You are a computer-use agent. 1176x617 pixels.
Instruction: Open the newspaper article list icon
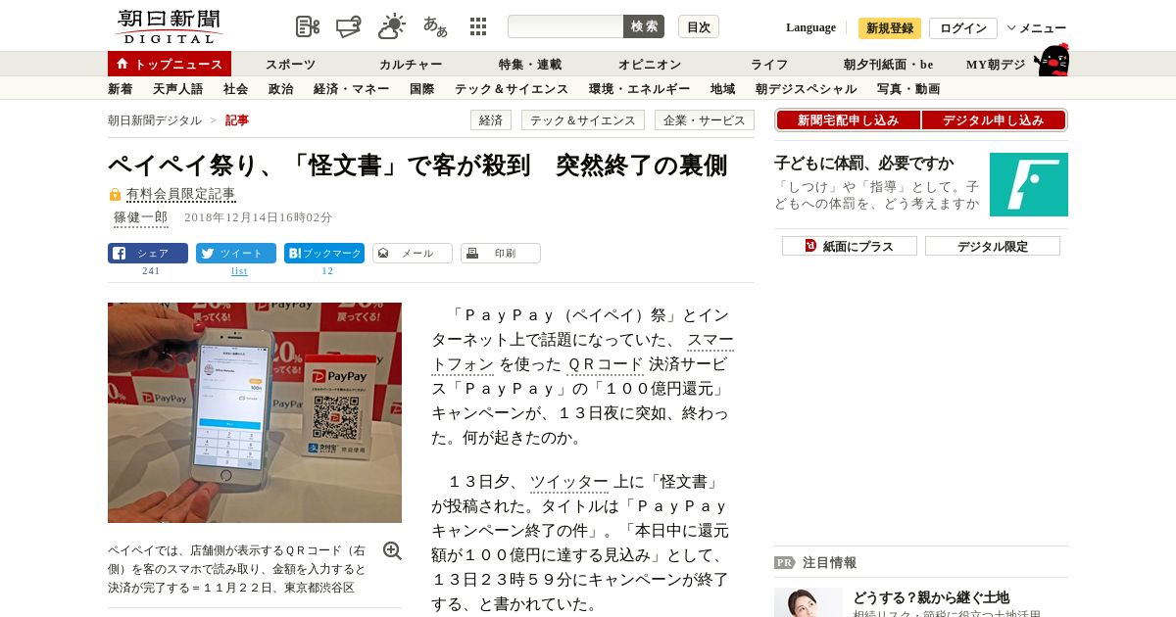pyautogui.click(x=308, y=26)
